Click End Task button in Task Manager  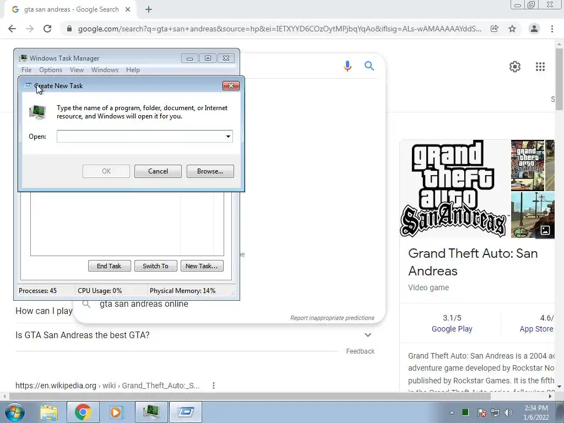tap(110, 266)
